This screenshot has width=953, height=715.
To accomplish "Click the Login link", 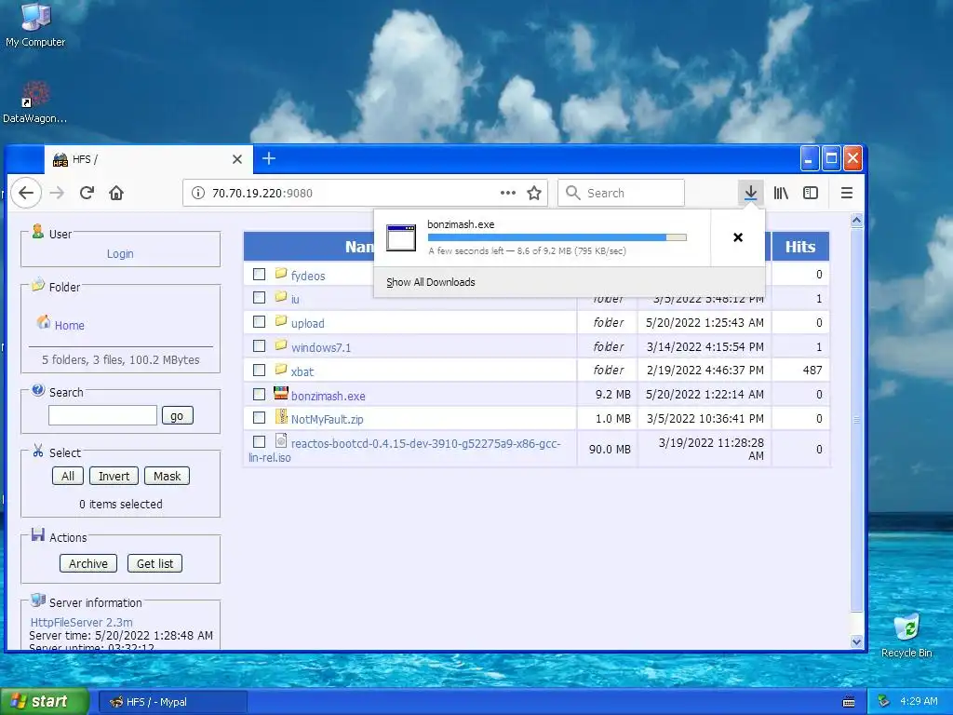I will [120, 254].
